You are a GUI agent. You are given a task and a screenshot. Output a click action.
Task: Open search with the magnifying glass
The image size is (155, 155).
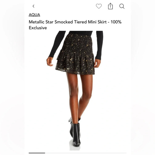coord(122,6)
